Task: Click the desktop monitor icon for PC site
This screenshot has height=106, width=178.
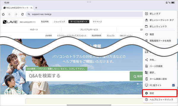Action: point(147,85)
